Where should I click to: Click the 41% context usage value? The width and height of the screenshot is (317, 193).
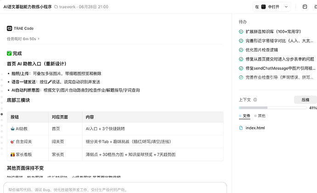pos(313,108)
